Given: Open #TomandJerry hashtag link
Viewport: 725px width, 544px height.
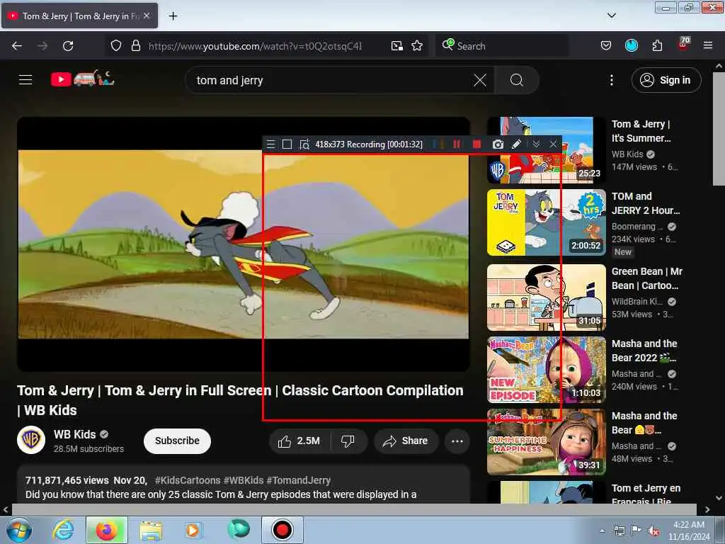Looking at the screenshot, I should (298, 480).
